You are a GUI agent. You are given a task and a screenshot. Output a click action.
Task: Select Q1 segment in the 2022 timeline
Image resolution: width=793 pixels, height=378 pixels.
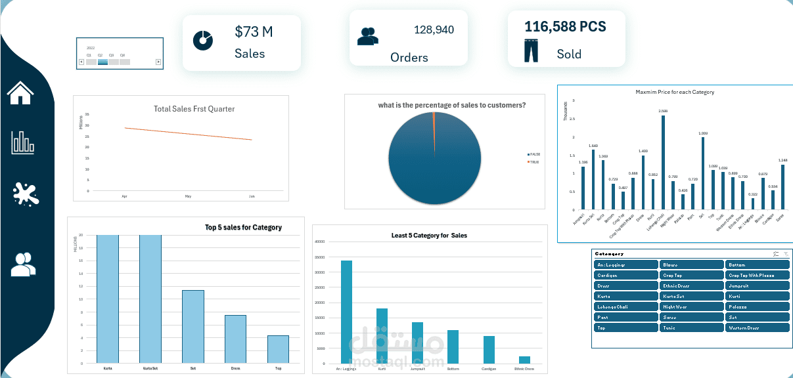coord(91,62)
